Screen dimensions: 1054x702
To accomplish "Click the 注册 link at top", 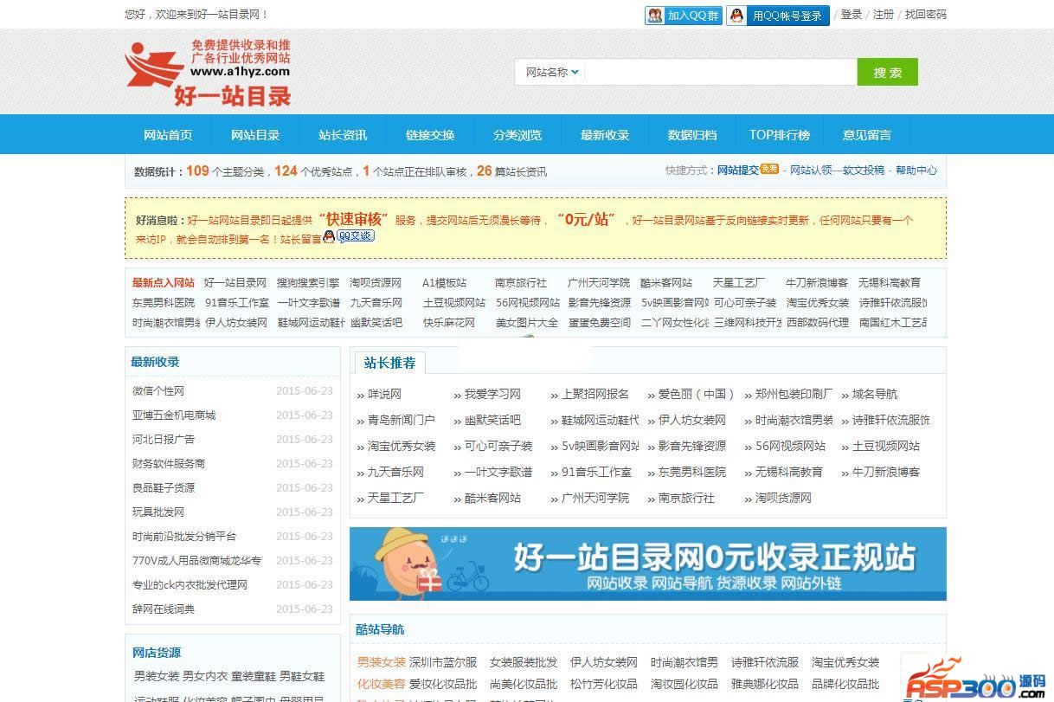I will [x=883, y=15].
